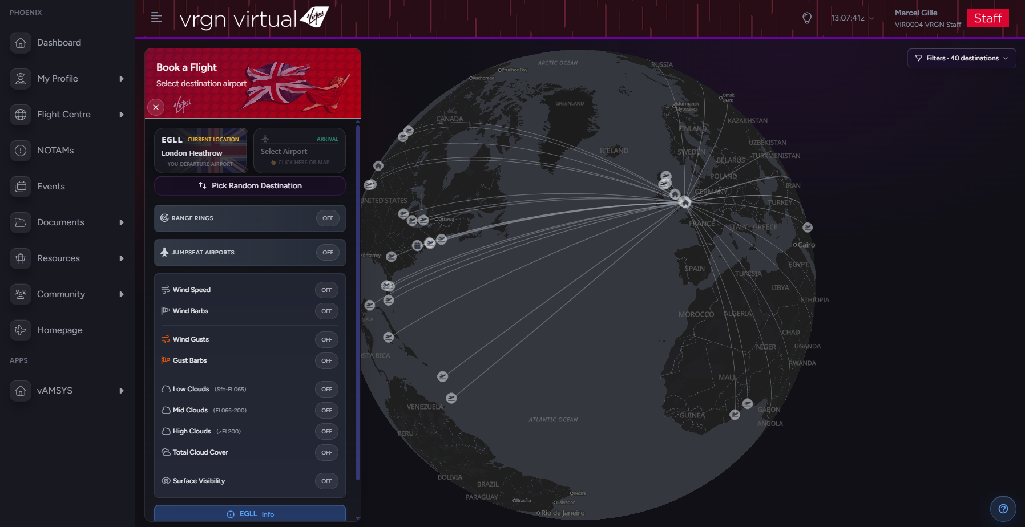
Task: Click the hamburger menu icon
Action: point(156,18)
